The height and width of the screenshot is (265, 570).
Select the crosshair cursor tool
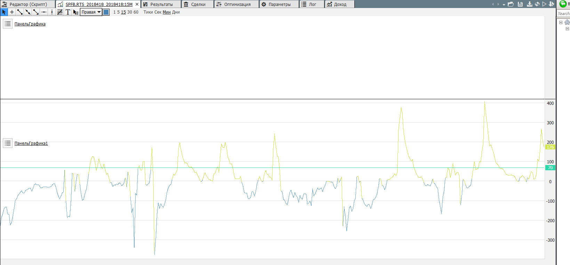12,12
